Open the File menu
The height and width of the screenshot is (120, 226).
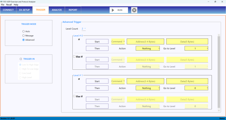[3, 5]
